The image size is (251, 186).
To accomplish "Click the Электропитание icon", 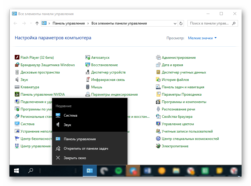I will coord(158,146).
